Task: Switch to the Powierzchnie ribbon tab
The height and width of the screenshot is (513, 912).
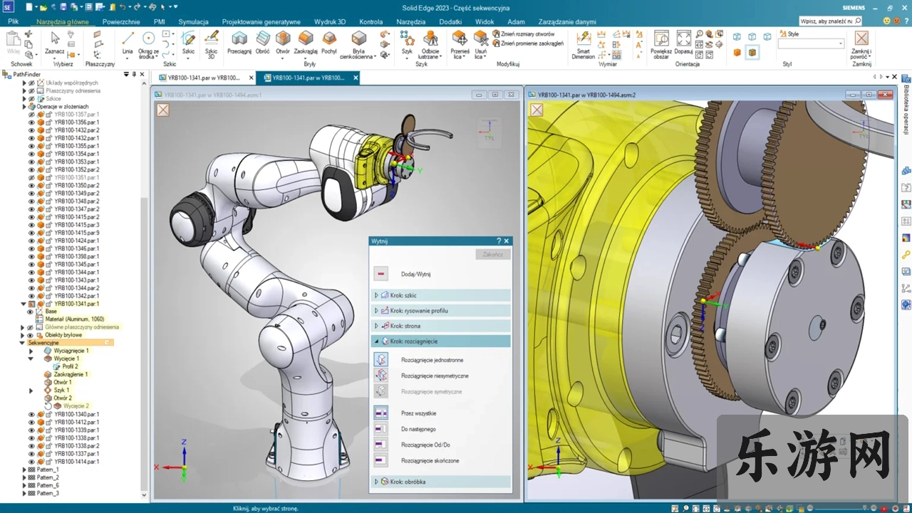Action: pos(121,21)
